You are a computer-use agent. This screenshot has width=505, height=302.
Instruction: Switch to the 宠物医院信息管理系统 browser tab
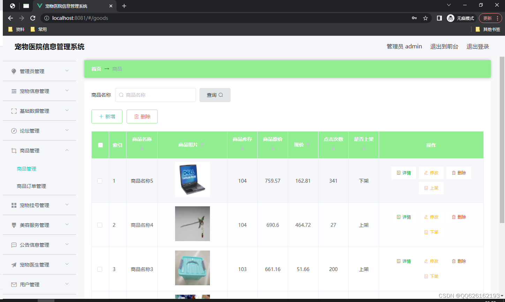click(75, 6)
